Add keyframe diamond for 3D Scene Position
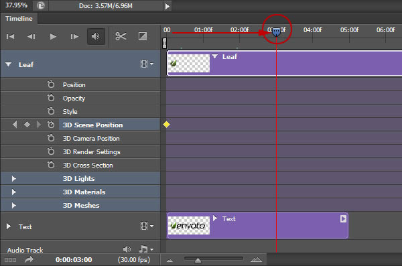The width and height of the screenshot is (402, 266). point(27,125)
